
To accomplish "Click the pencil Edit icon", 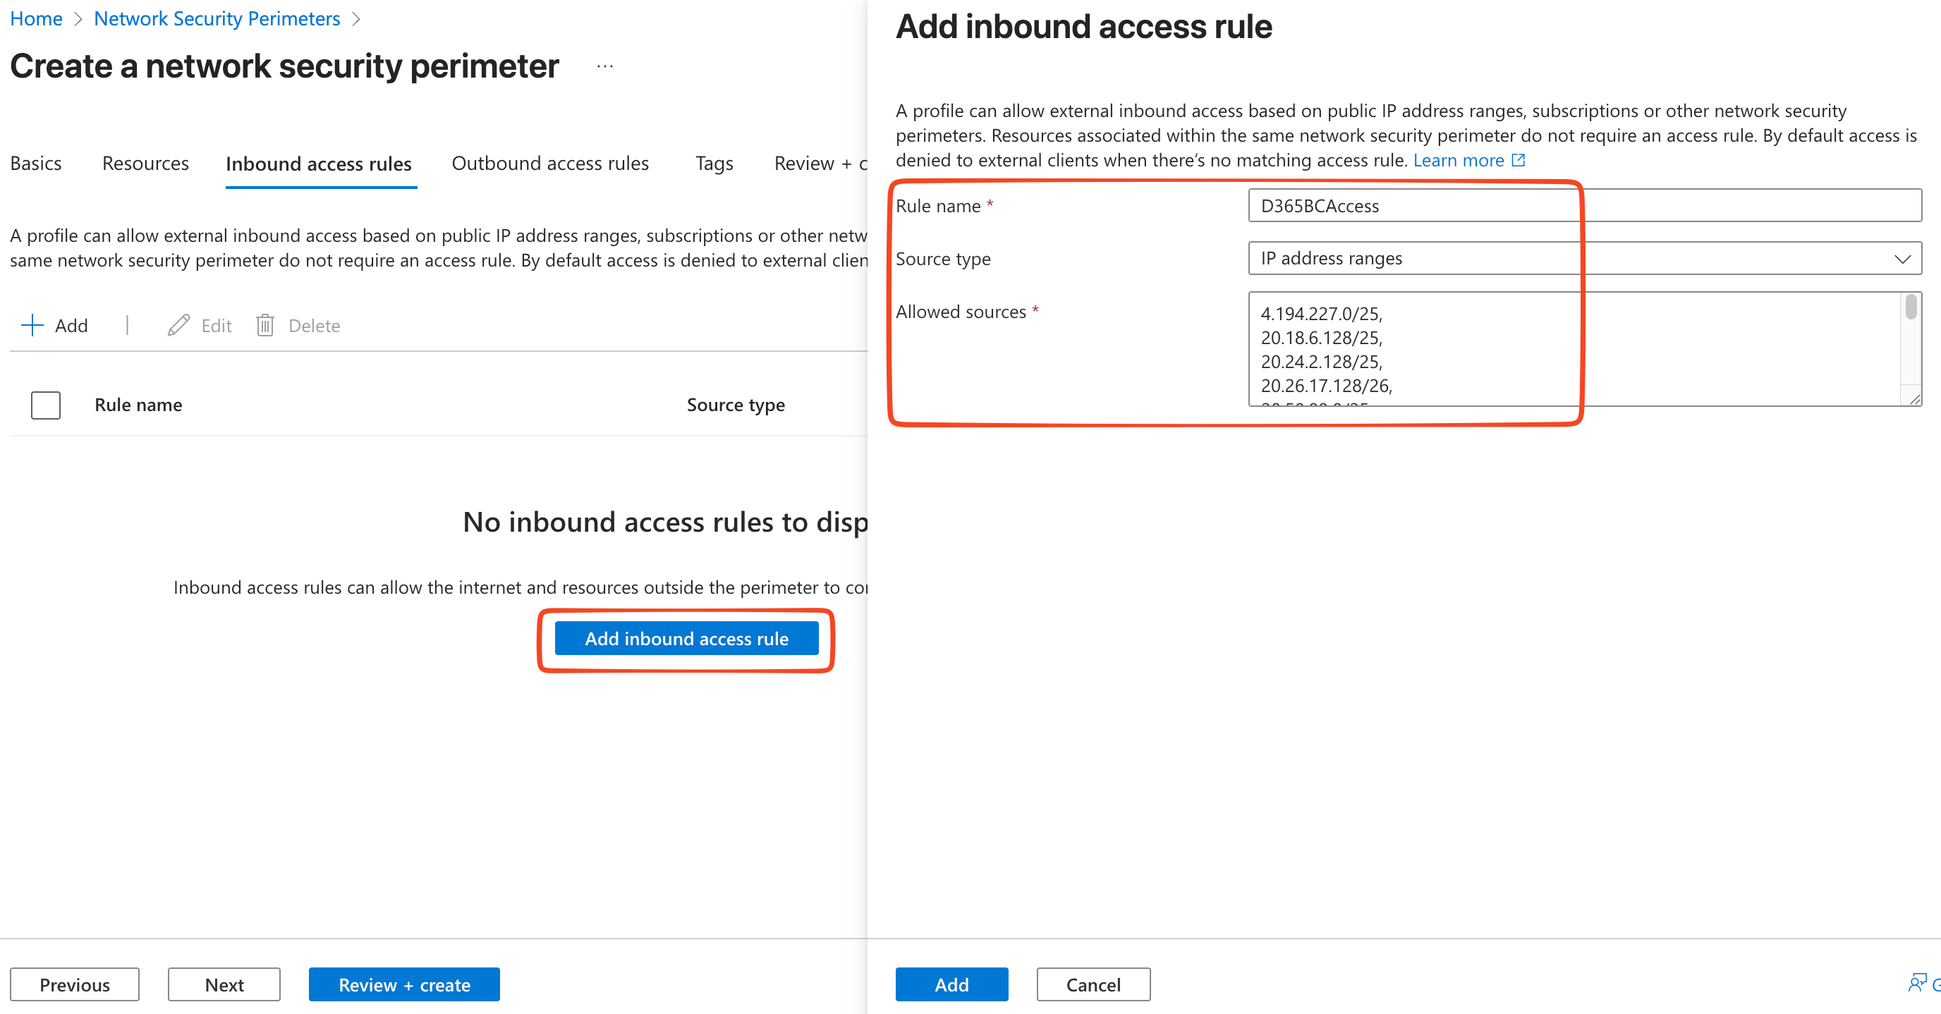I will (x=178, y=326).
